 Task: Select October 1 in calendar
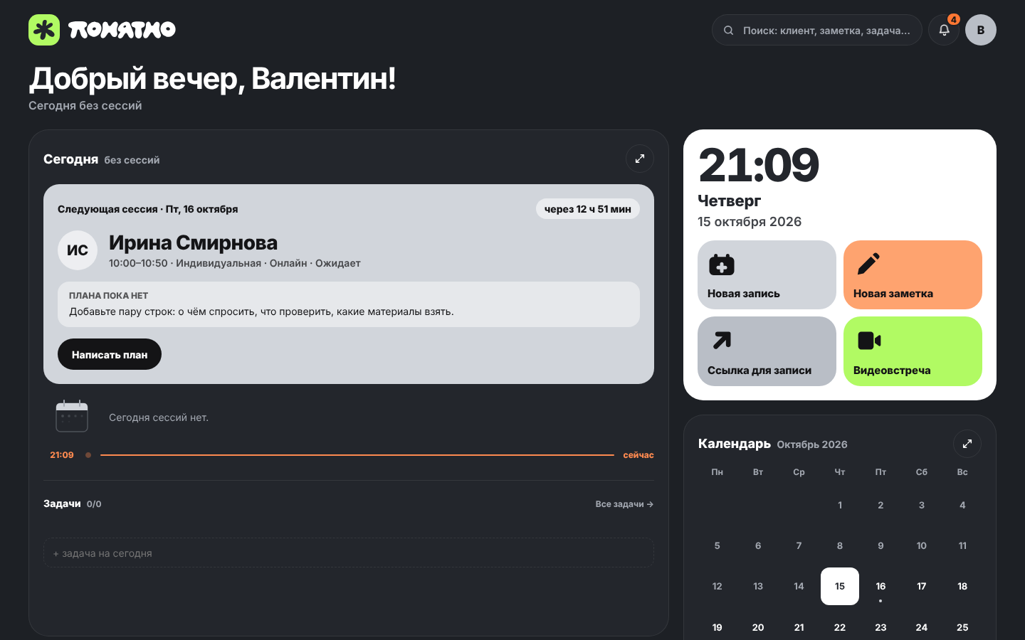[840, 505]
